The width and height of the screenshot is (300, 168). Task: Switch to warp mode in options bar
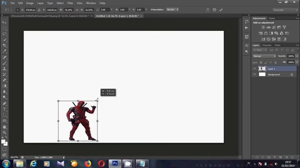tap(208, 10)
